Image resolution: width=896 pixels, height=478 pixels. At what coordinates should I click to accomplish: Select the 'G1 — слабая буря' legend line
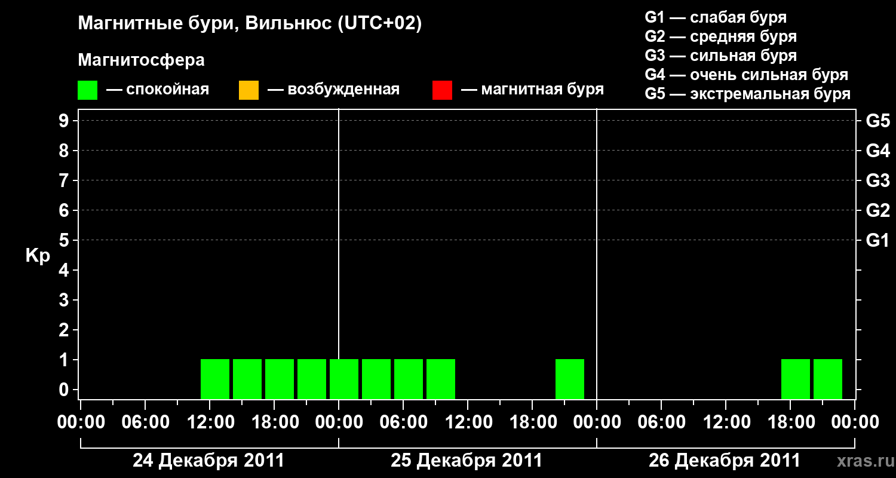tap(716, 17)
